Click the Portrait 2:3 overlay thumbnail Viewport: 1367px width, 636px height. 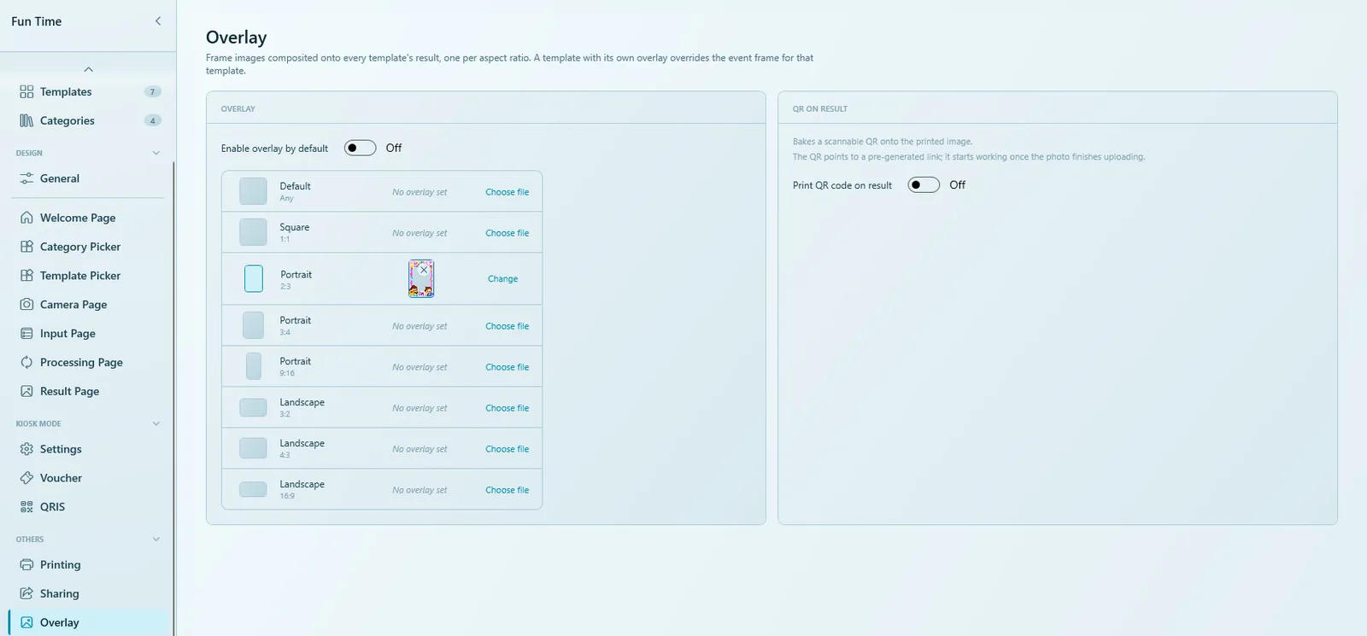(x=421, y=279)
